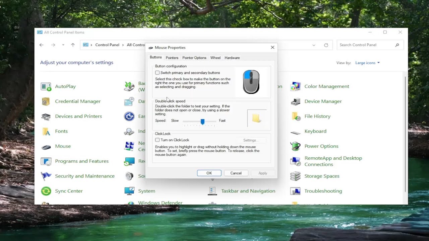Open the recent locations dropdown arrow
The image size is (429, 241).
pyautogui.click(x=63, y=45)
